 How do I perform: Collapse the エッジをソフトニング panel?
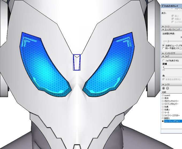(x=172, y=30)
